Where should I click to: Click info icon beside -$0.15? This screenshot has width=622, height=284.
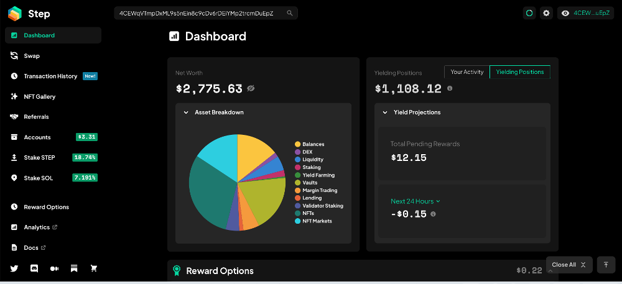click(x=433, y=214)
